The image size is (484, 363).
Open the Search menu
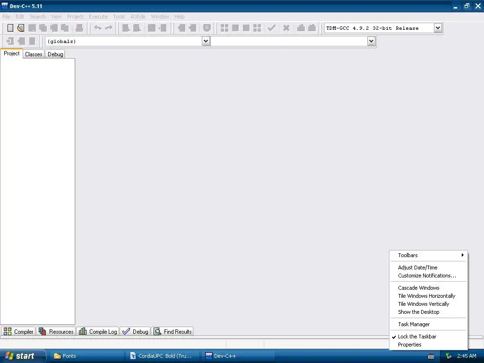pos(38,17)
